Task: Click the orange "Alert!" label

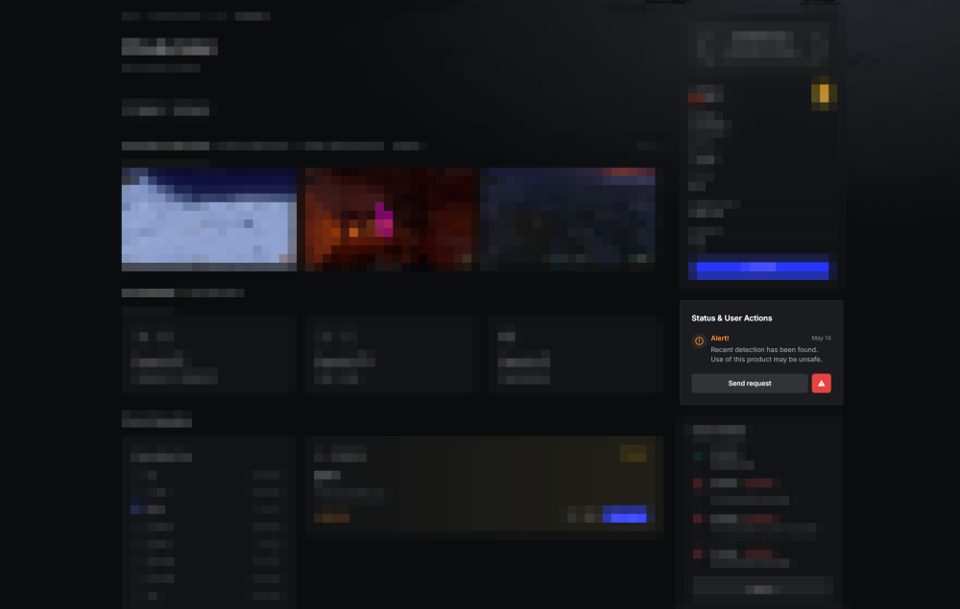Action: (x=719, y=339)
